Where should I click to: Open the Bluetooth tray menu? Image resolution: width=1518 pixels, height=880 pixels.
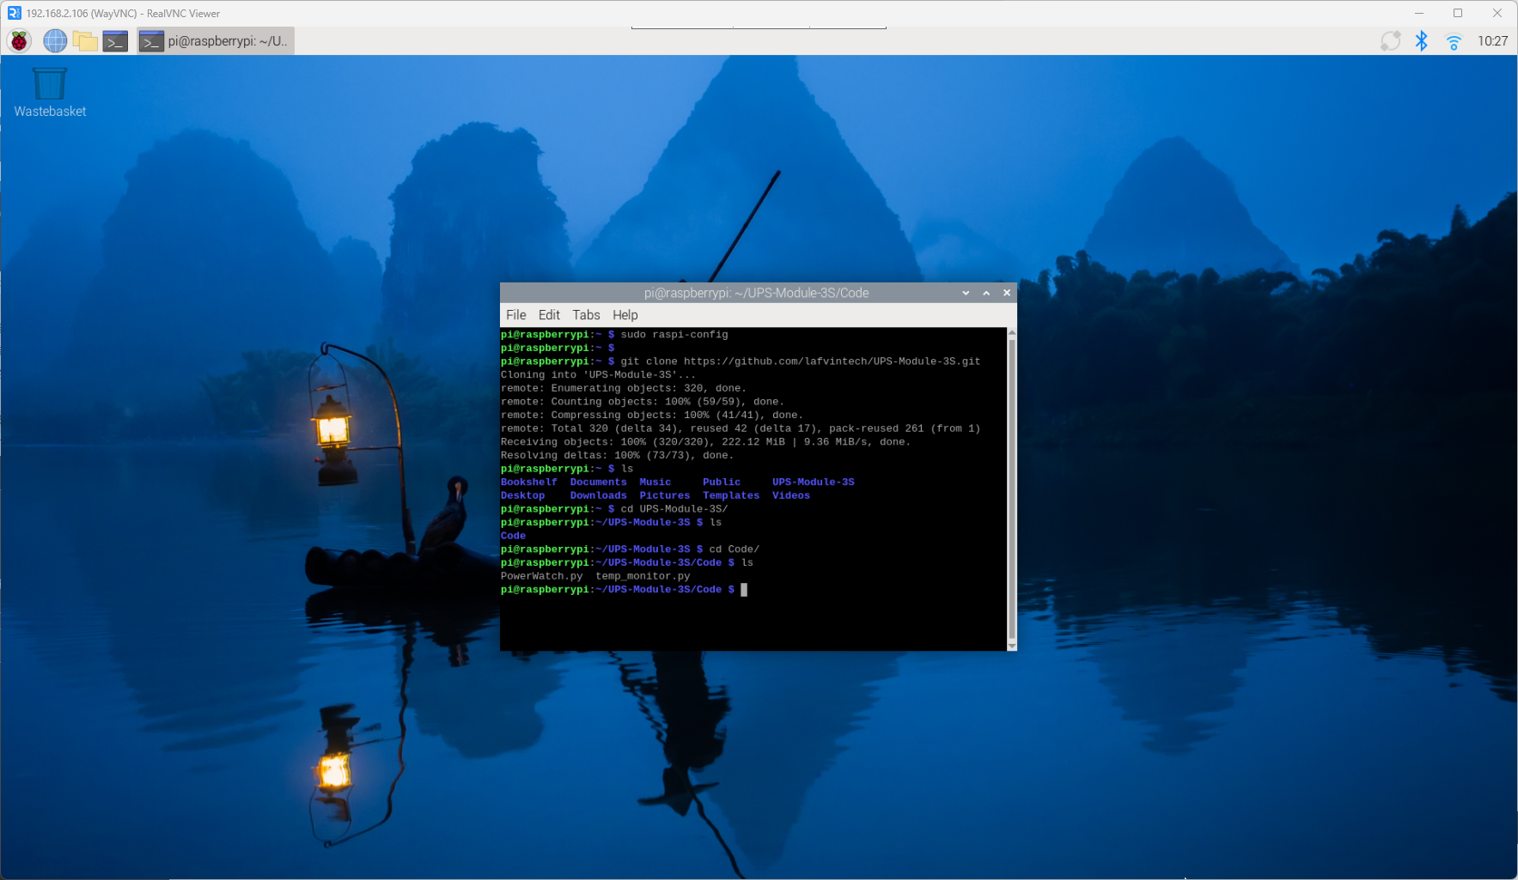tap(1422, 40)
